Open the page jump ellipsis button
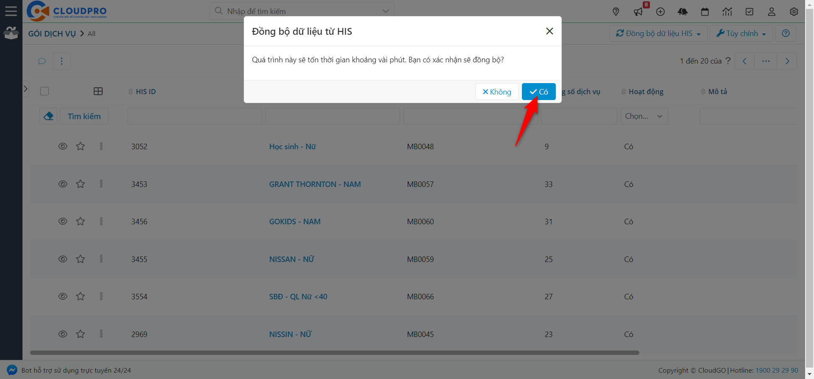814x379 pixels. pos(766,61)
